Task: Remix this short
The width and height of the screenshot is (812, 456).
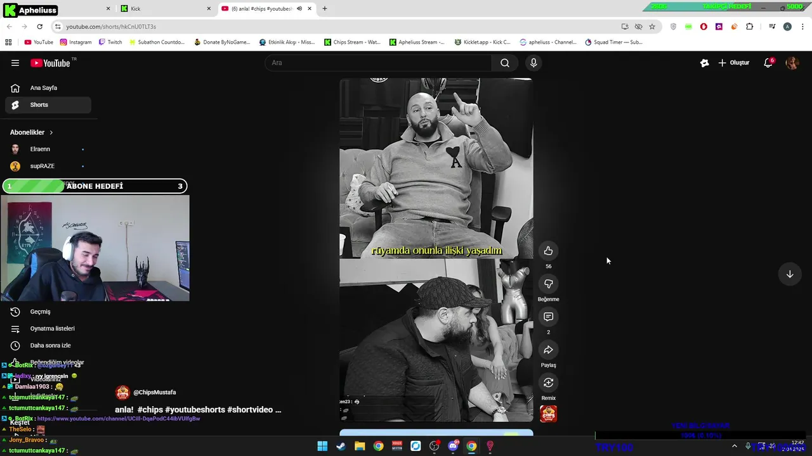Action: [549, 383]
